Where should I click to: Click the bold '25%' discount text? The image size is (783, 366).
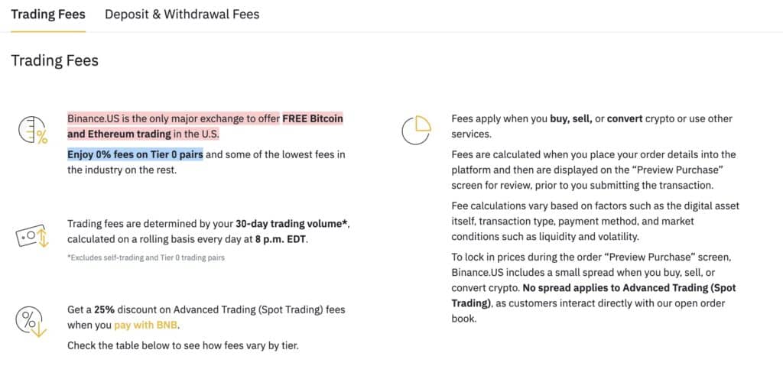point(104,309)
